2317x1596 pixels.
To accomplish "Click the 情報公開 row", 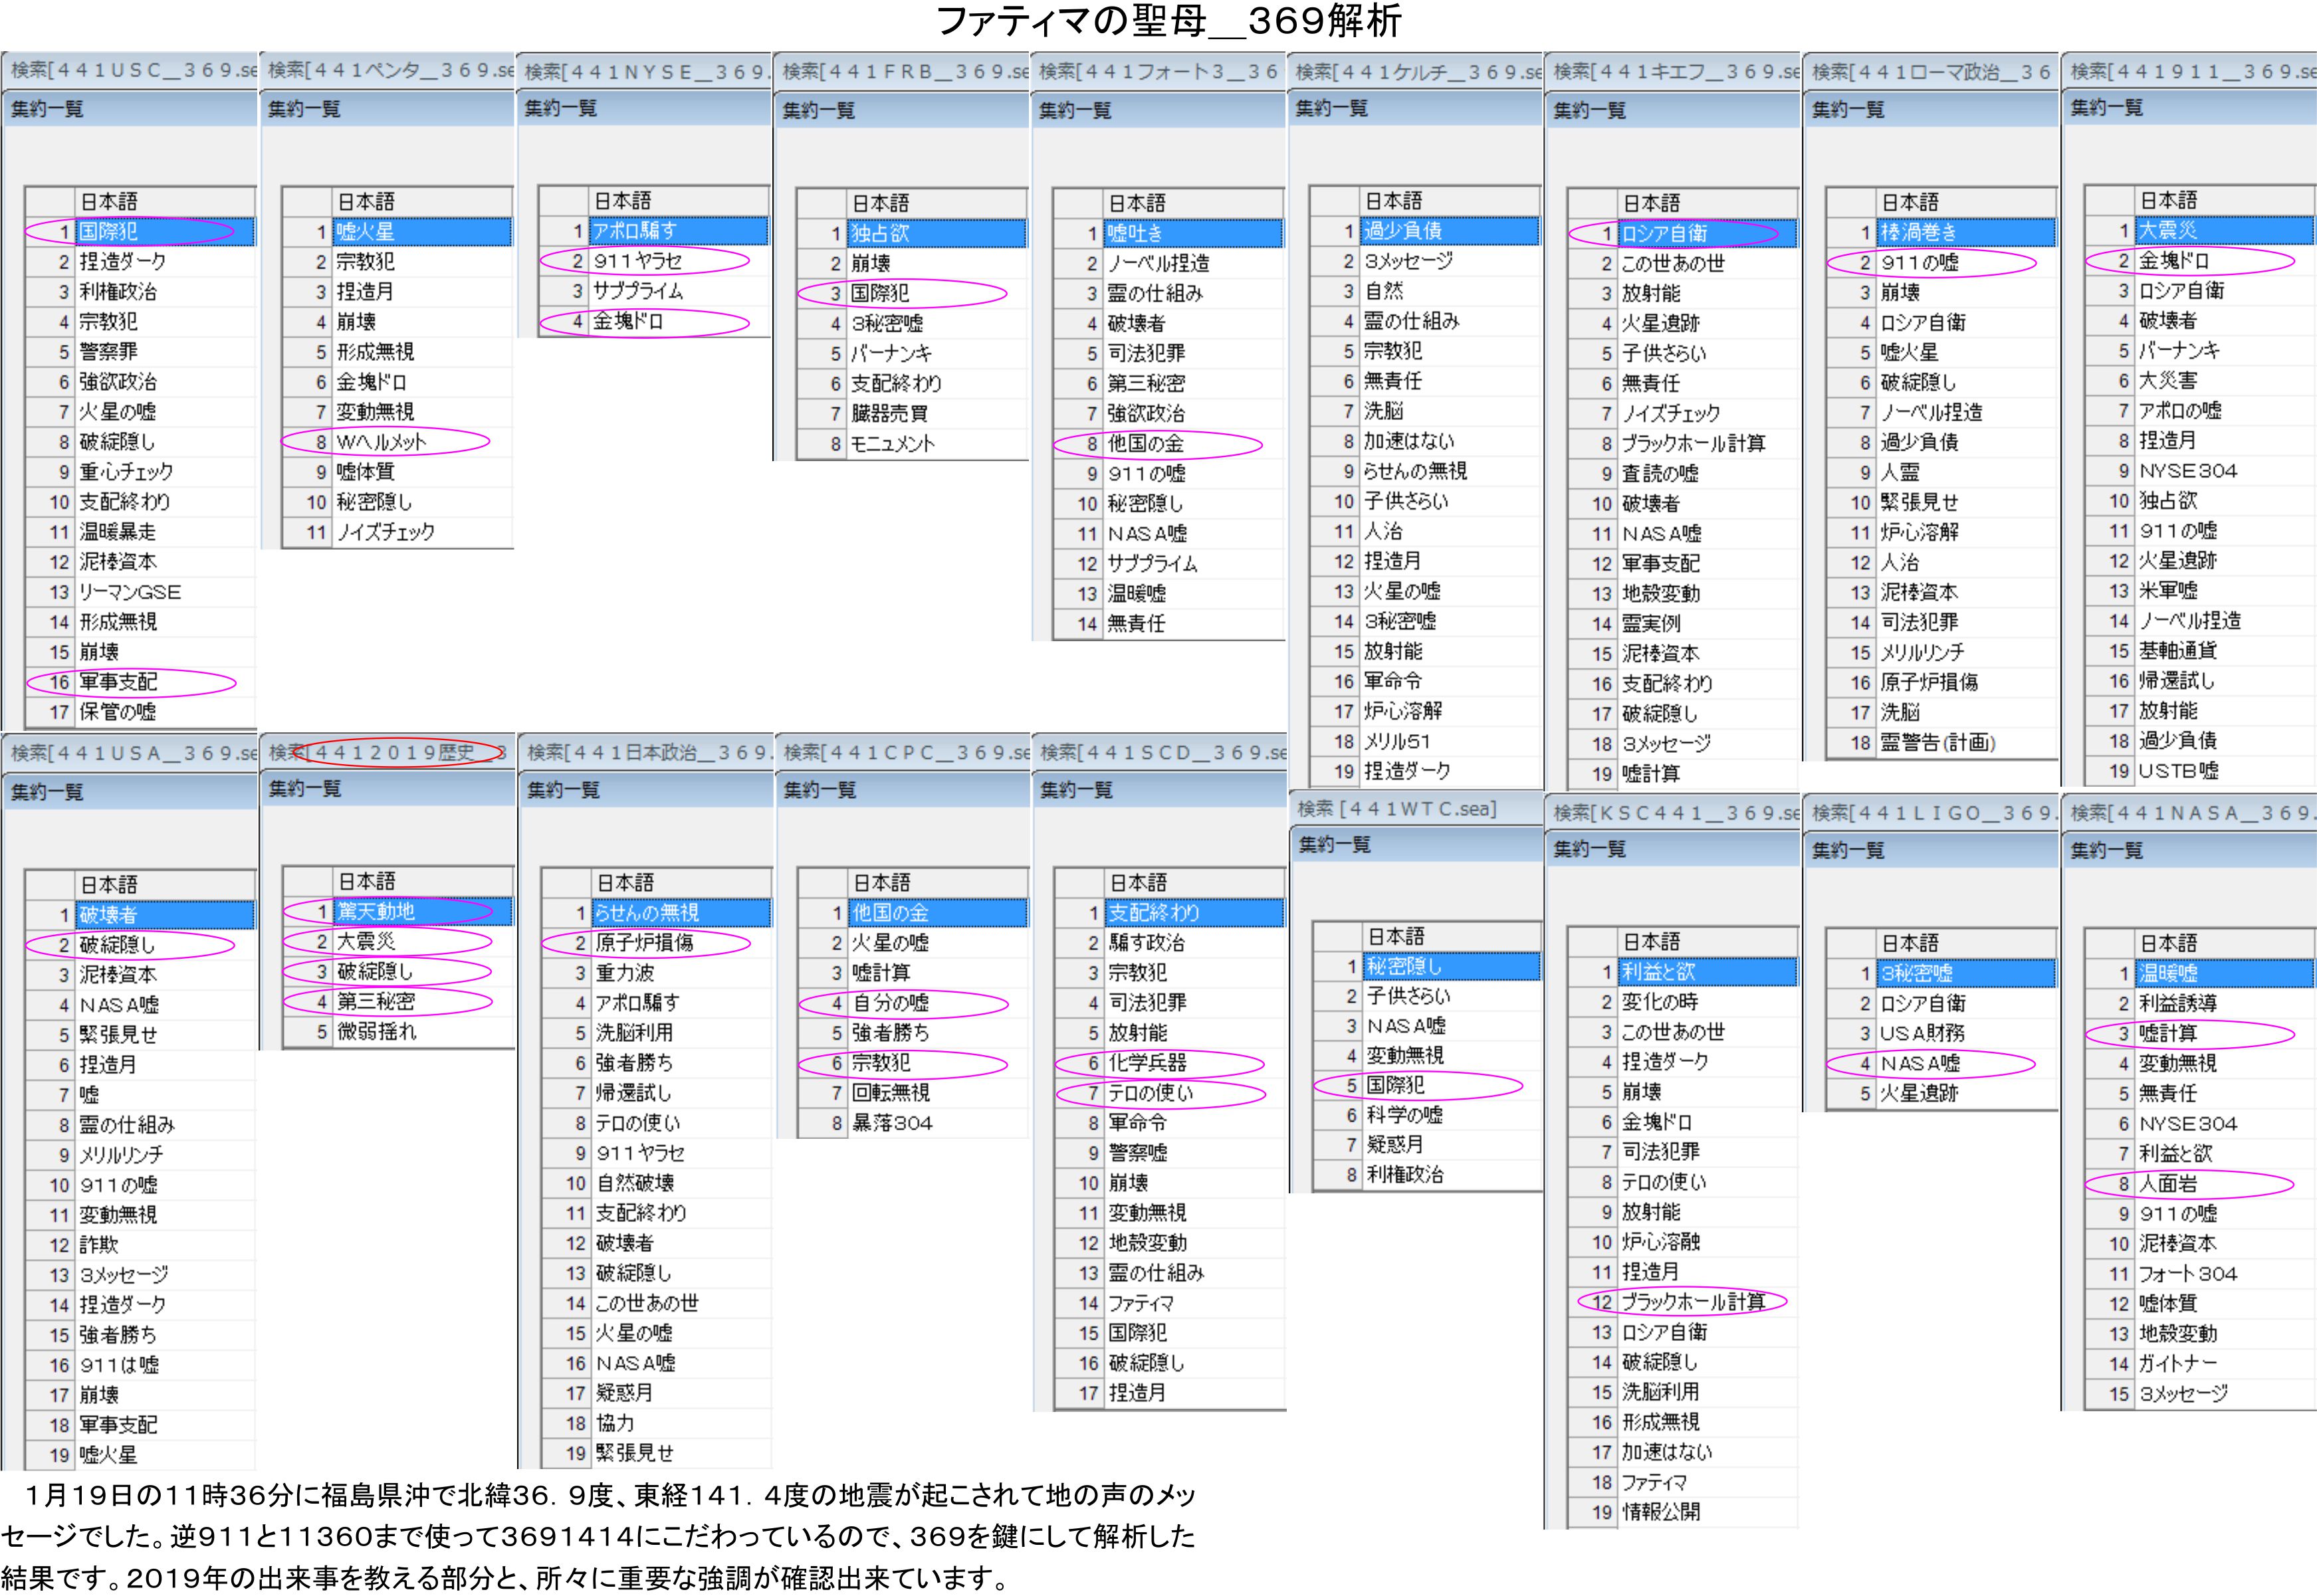I will tap(1662, 1512).
